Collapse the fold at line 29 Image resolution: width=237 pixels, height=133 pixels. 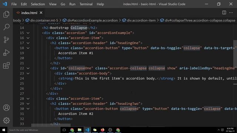[x=28, y=104]
